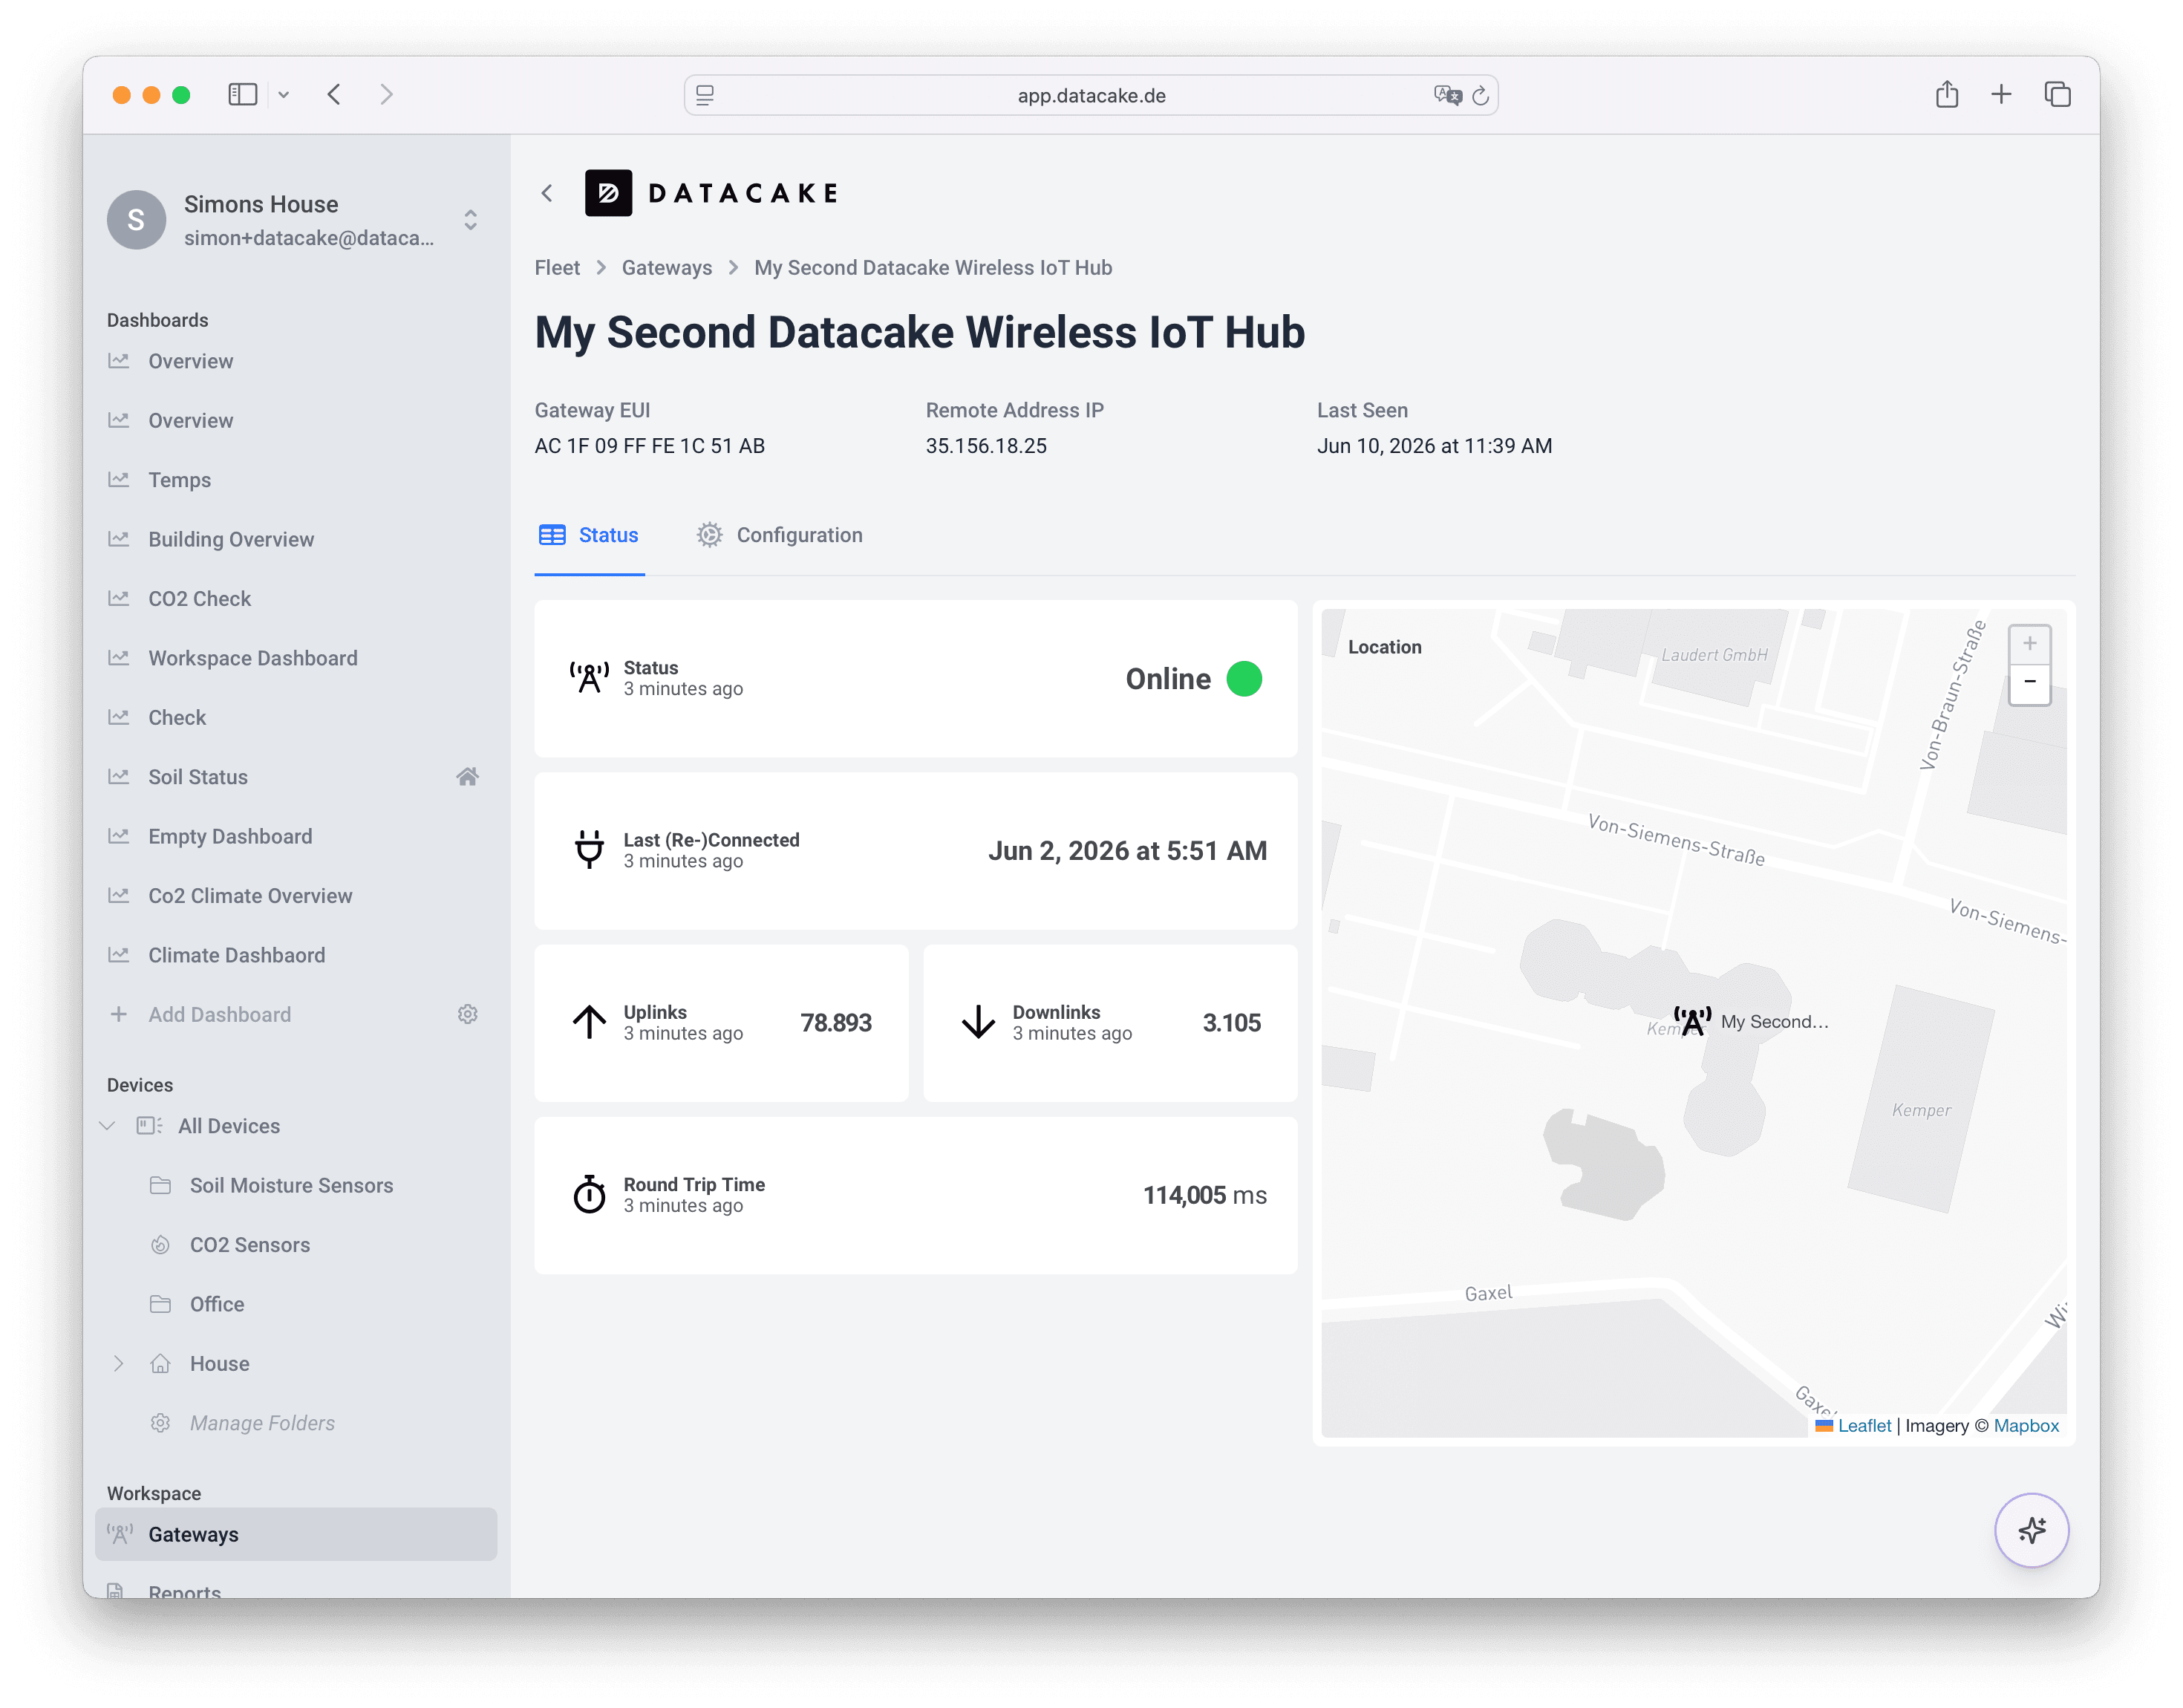Open the Co2 Climate Overview dashboard
This screenshot has width=2183, height=1708.
point(250,896)
